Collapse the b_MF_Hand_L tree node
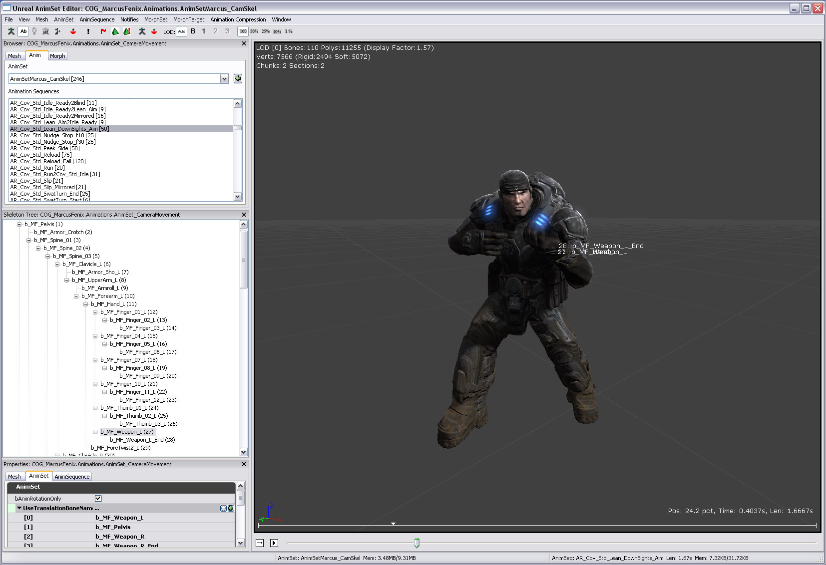 tap(86, 304)
